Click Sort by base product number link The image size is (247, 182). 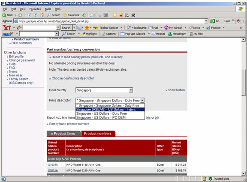[x=69, y=124]
